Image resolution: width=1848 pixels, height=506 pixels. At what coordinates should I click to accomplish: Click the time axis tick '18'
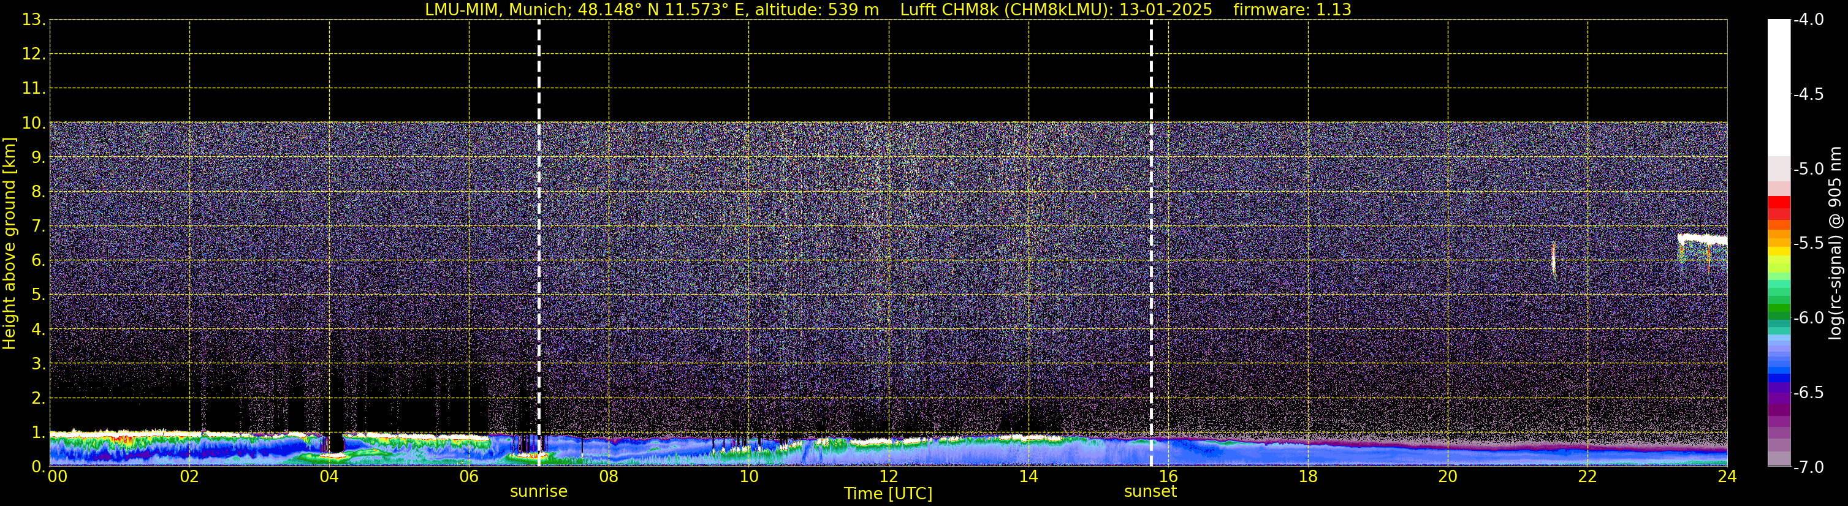coord(1309,477)
